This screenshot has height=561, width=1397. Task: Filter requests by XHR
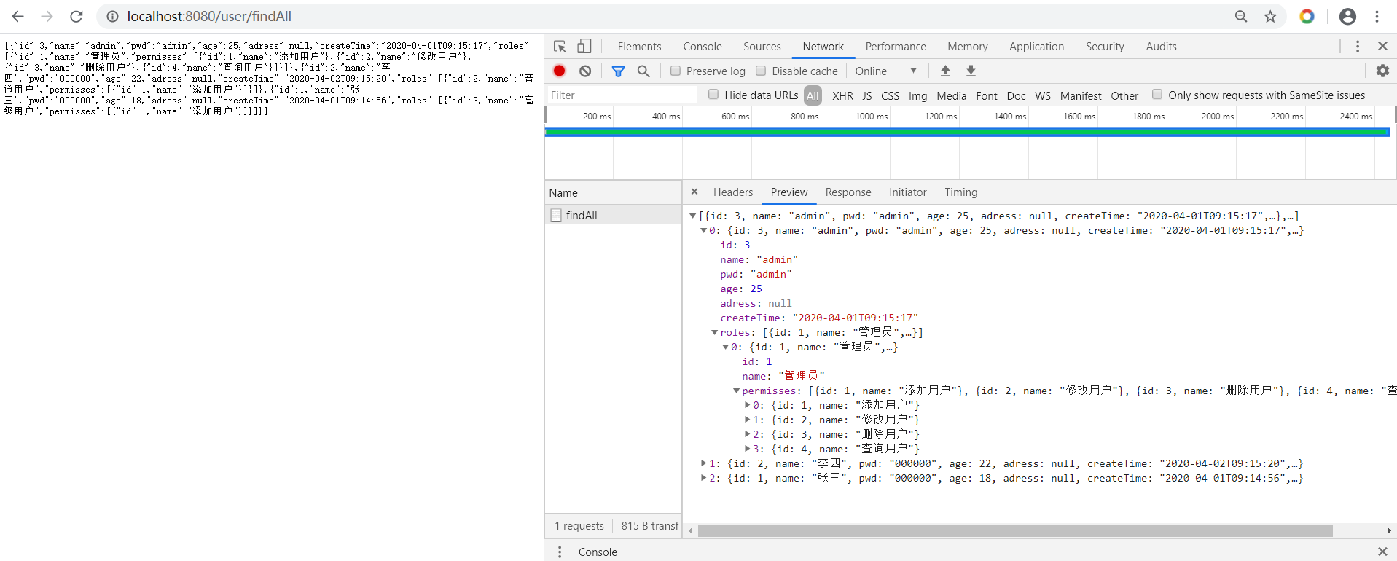point(842,95)
